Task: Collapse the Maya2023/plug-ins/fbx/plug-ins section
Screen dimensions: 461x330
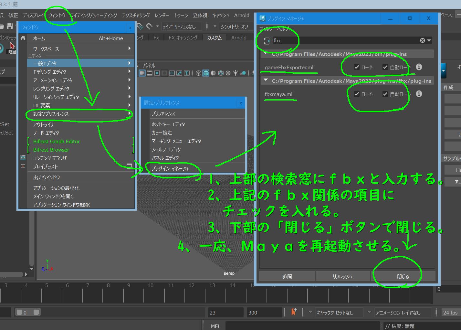Action: [x=266, y=80]
